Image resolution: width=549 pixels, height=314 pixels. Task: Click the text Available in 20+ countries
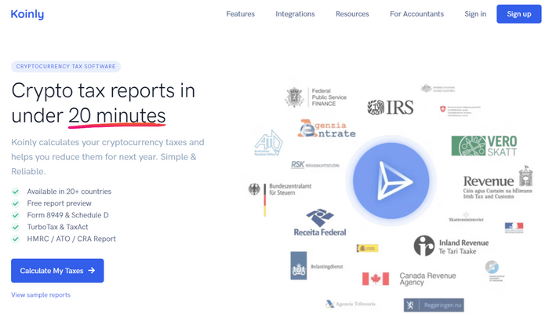(x=69, y=192)
